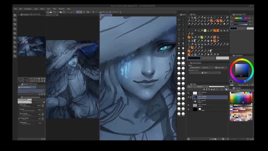Open the Animation menu
This screenshot has width=268, height=151.
pos(28,9)
